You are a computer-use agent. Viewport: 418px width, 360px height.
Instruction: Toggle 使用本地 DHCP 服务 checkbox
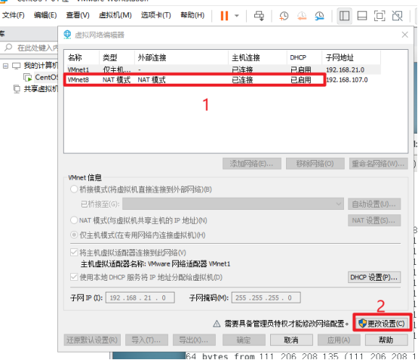tap(74, 277)
